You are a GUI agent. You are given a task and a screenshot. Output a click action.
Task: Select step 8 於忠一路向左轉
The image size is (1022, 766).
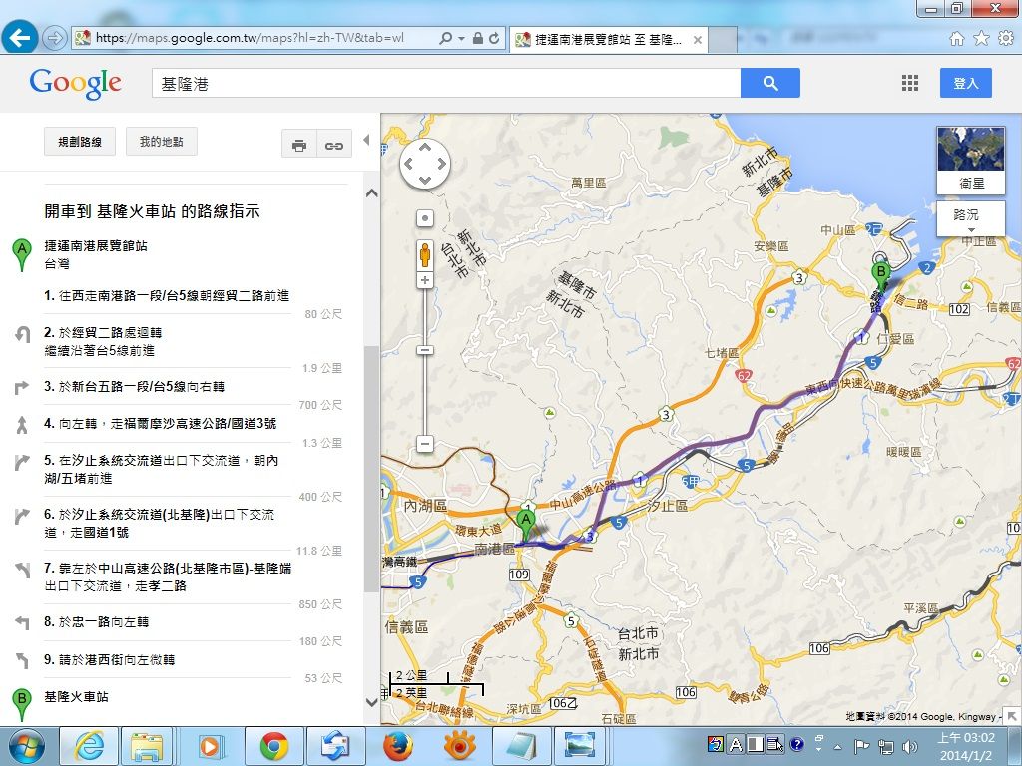coord(97,622)
